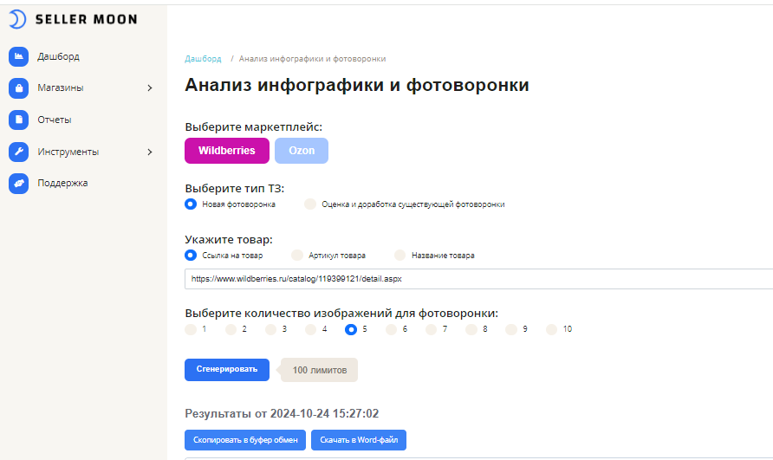Click the Магазины bag icon
The width and height of the screenshot is (773, 460).
19,88
